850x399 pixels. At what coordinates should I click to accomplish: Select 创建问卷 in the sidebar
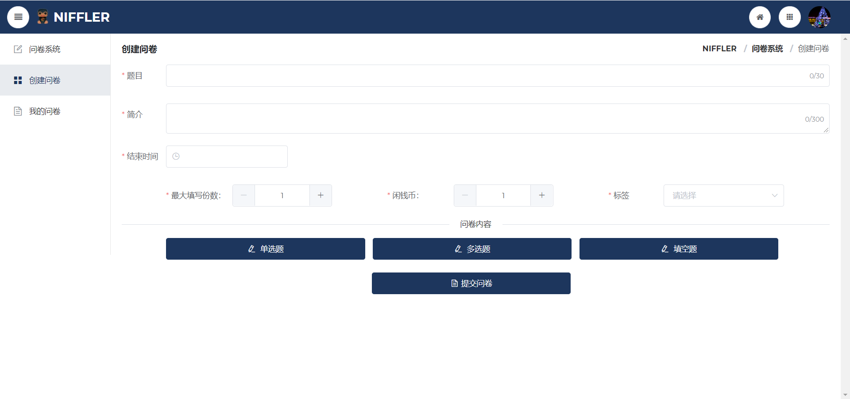[x=44, y=80]
